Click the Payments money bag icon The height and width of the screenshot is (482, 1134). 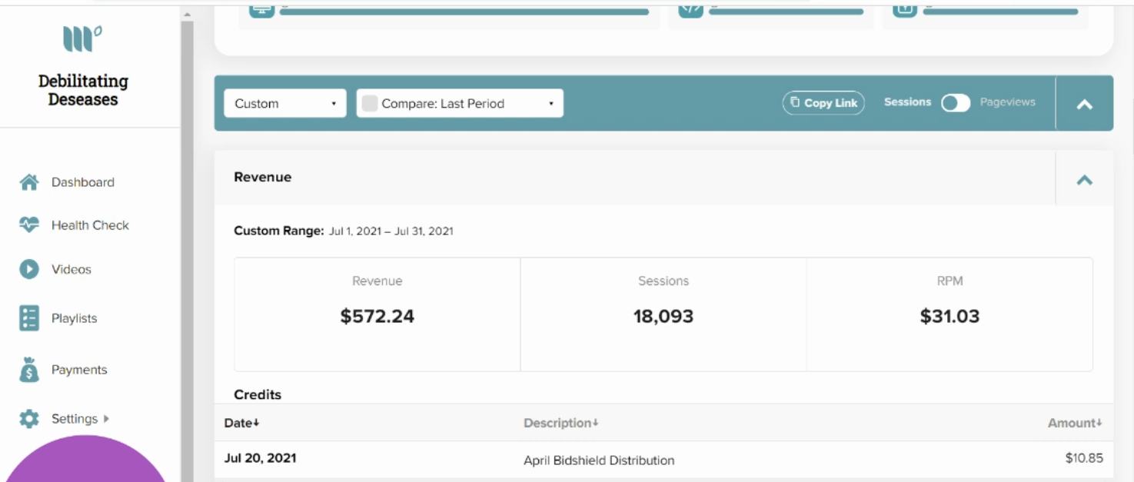(29, 370)
